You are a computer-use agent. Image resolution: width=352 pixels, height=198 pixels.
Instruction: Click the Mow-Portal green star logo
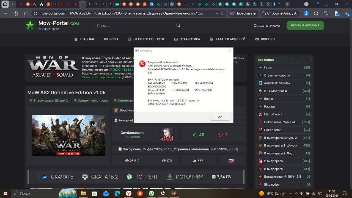click(30, 26)
